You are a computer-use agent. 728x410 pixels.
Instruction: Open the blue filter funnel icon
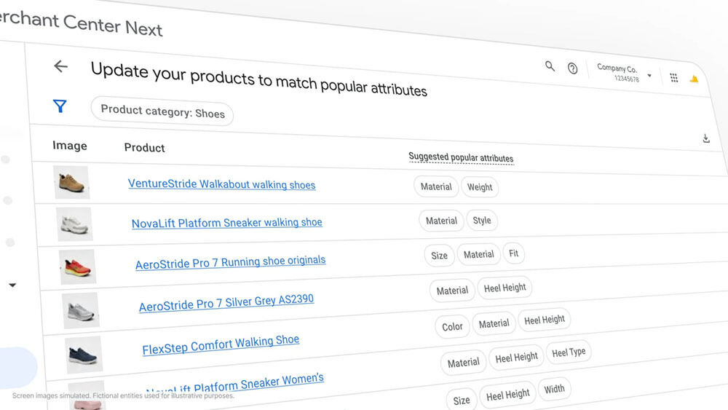pos(60,106)
